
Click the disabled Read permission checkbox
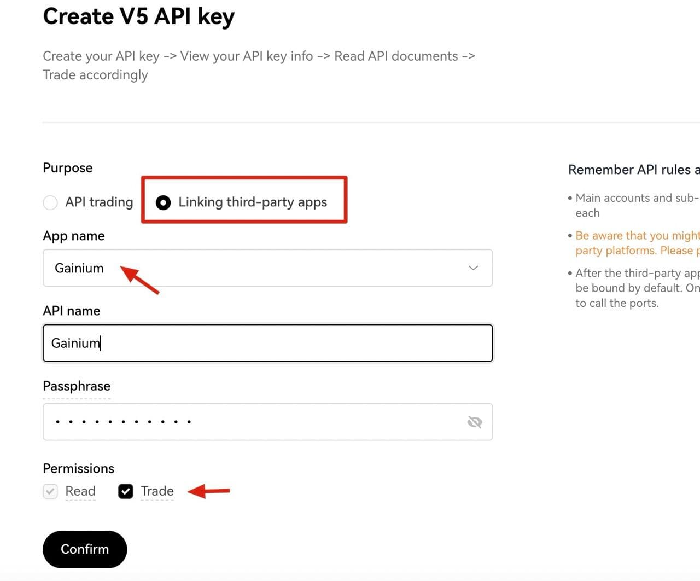tap(50, 491)
